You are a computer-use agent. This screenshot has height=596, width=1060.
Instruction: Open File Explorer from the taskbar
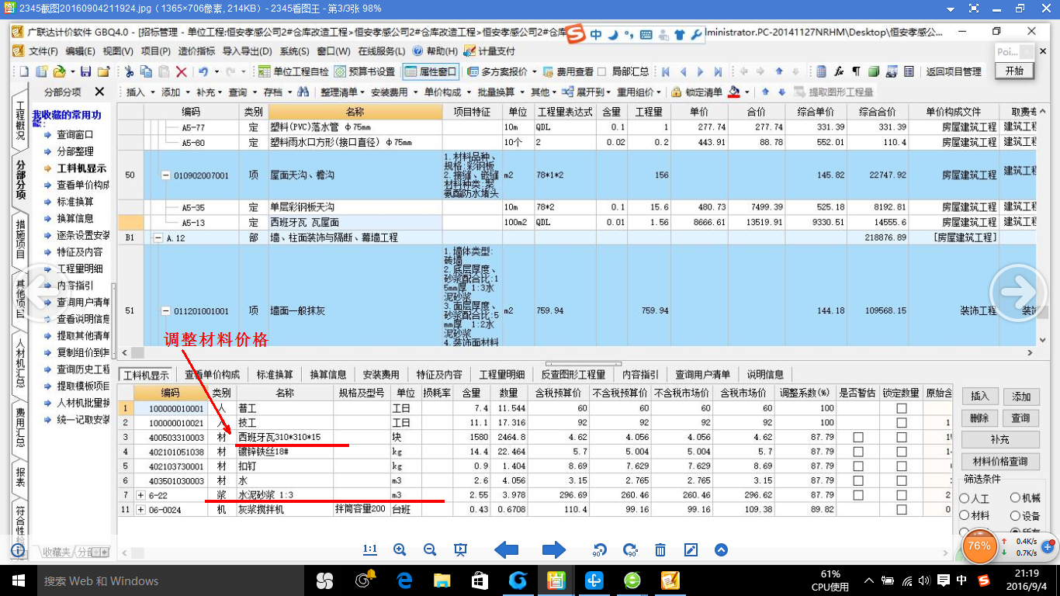tap(442, 580)
